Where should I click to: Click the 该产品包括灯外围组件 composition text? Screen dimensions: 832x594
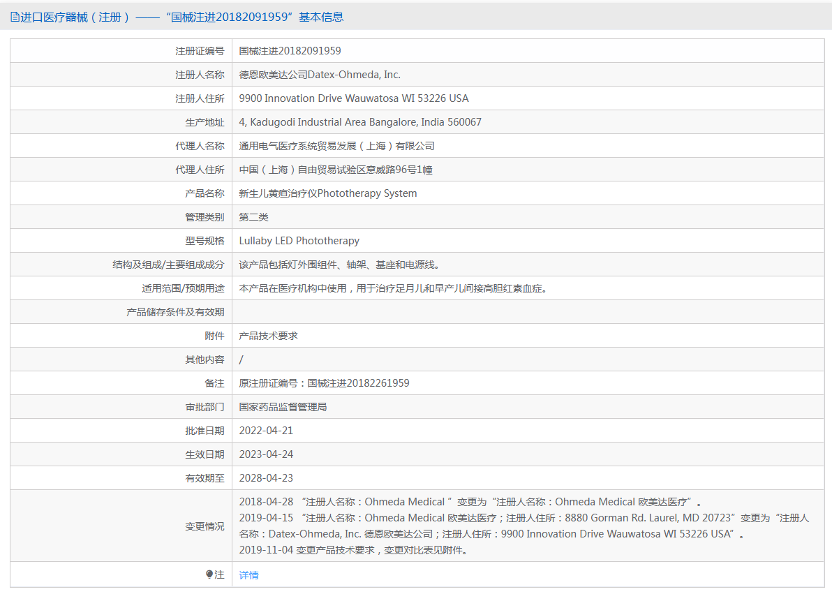[340, 265]
